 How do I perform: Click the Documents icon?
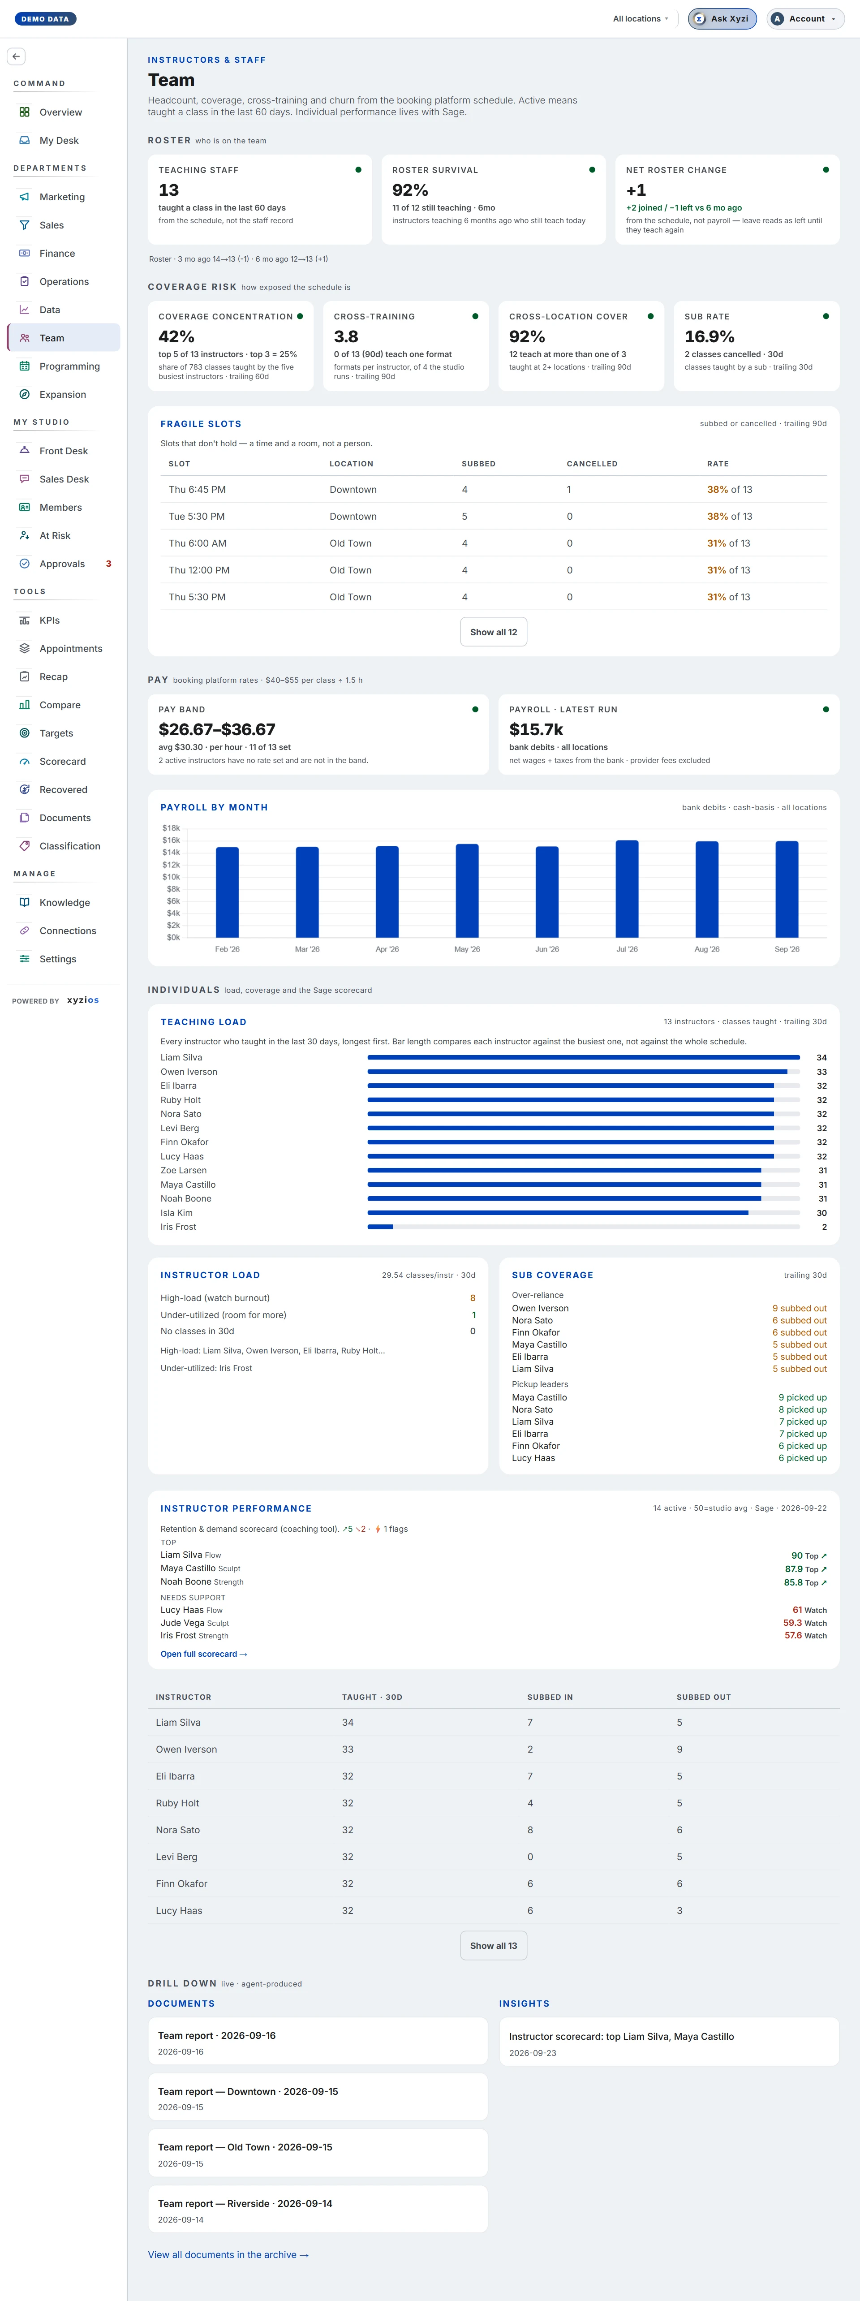point(24,818)
